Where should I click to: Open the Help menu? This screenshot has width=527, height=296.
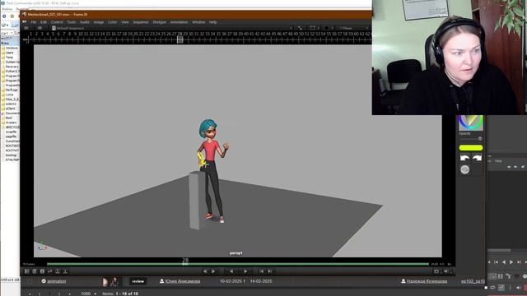[x=212, y=22]
